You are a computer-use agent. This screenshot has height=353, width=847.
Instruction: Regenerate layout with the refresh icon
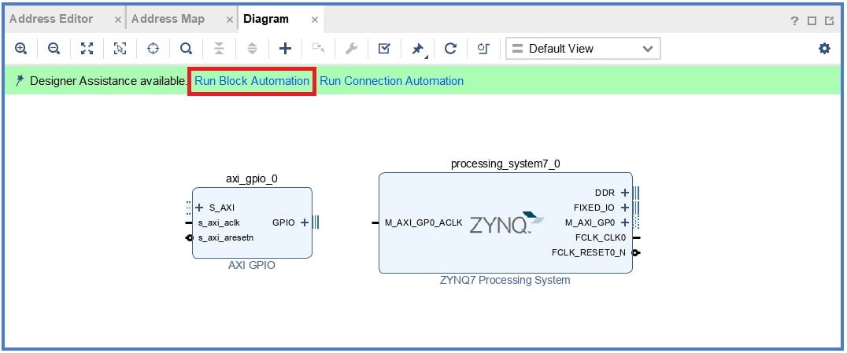[450, 49]
